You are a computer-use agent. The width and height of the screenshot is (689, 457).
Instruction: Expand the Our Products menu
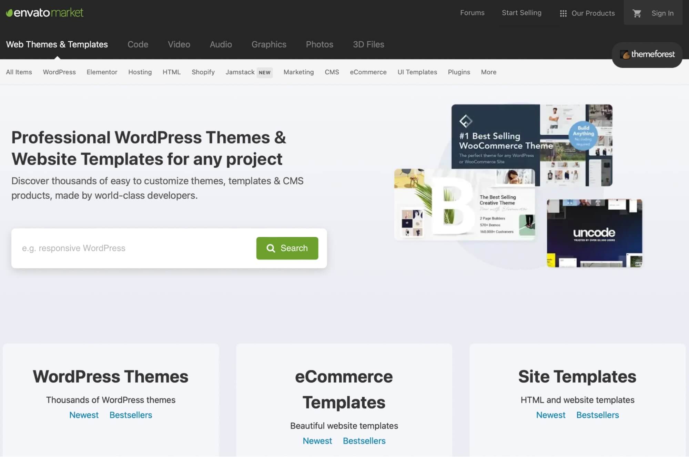[x=587, y=13]
